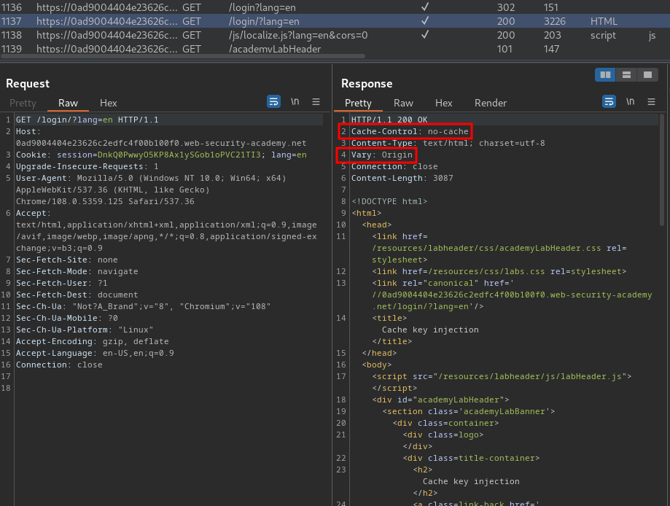Click the TLS checkmark in row 1136
The height and width of the screenshot is (506, 670).
coord(425,7)
